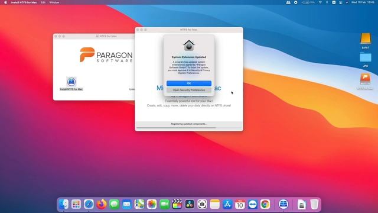Click the front NTFS for Mac window title bar
The width and height of the screenshot is (378, 213).
click(189, 30)
